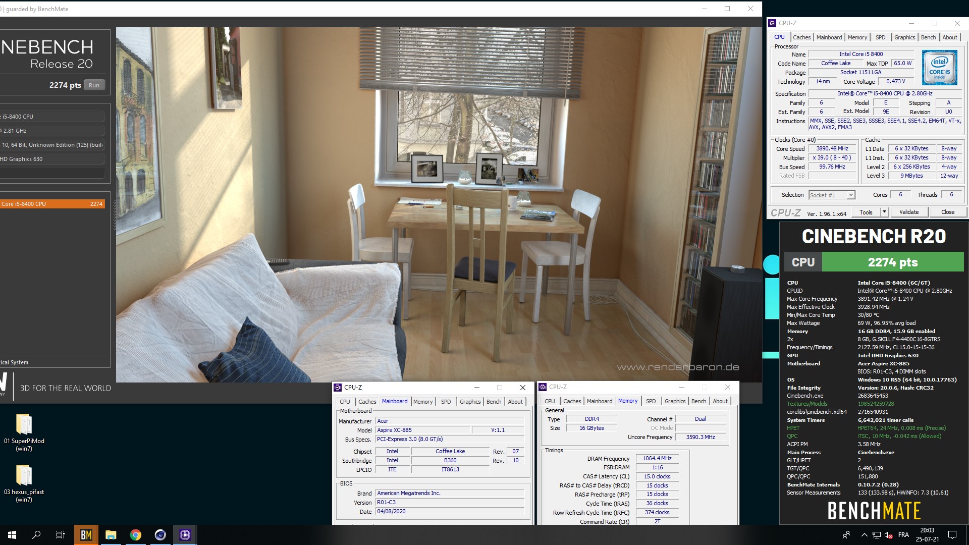Screen dimensions: 969x545
Task: Close the top CPU-Z via Close button
Action: [948, 212]
